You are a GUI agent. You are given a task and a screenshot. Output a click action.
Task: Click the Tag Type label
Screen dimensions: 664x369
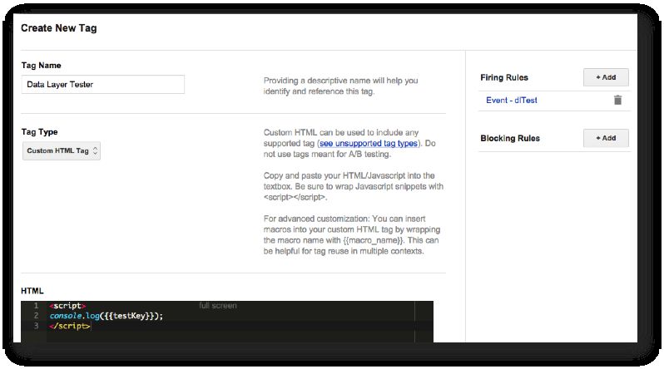pyautogui.click(x=39, y=131)
